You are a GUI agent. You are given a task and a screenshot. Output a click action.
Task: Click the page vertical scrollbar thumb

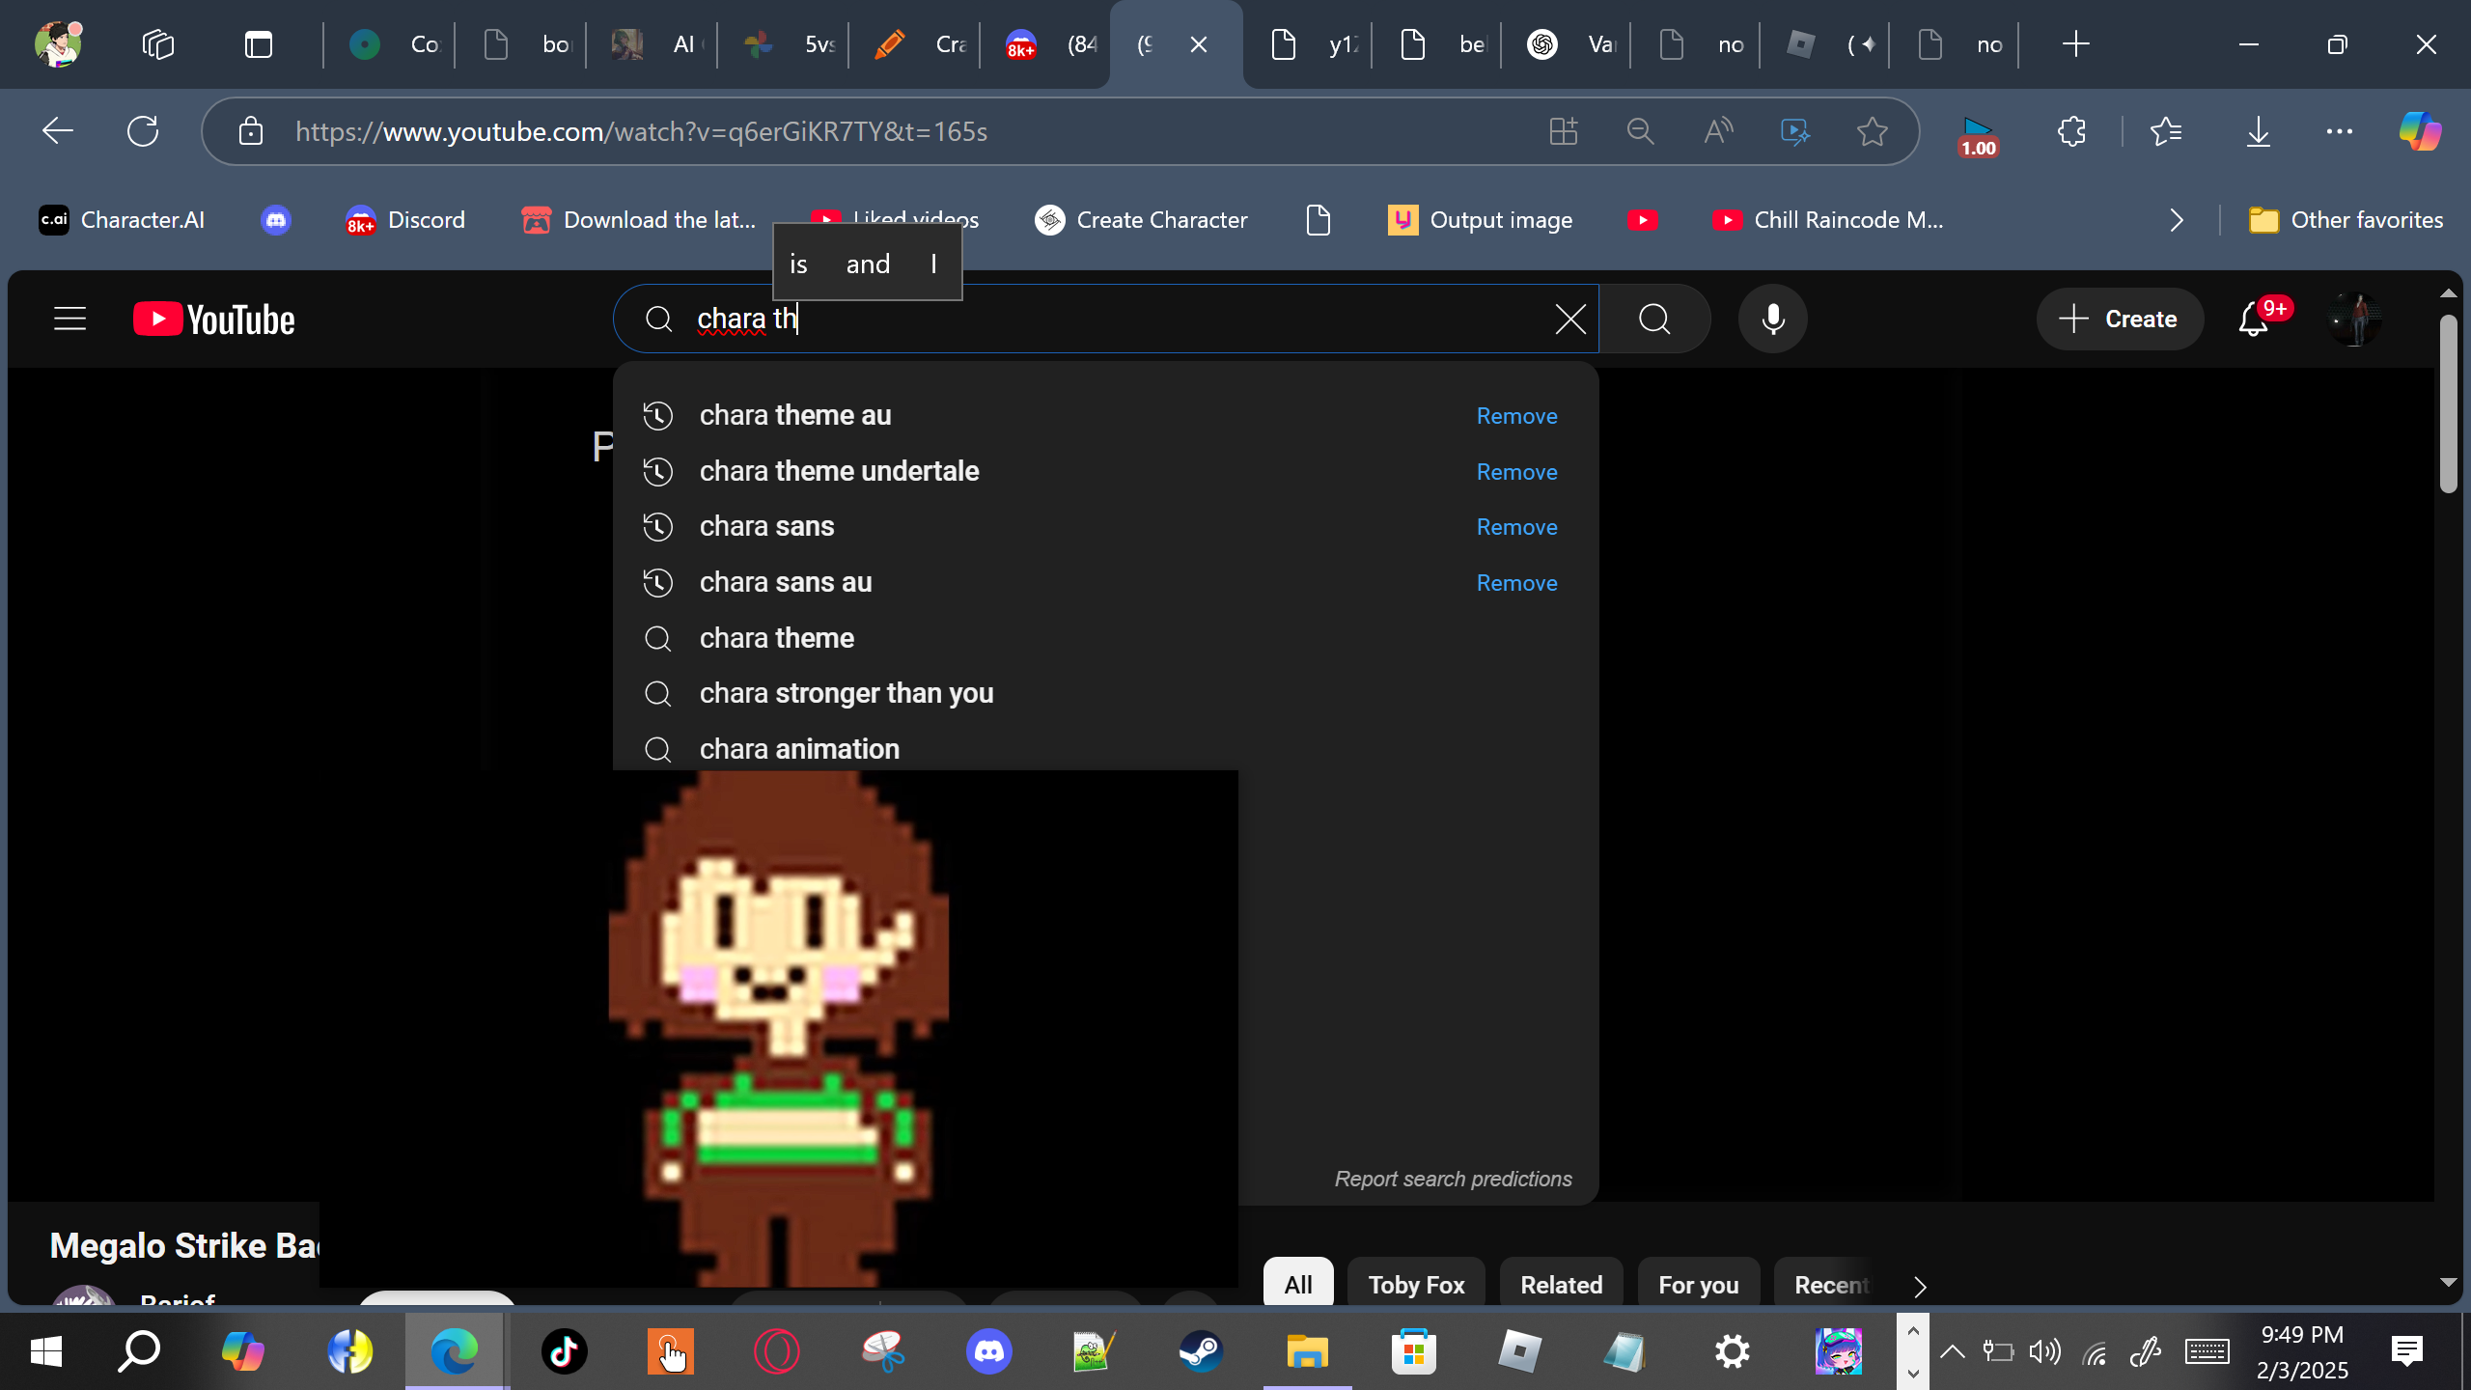(2448, 403)
